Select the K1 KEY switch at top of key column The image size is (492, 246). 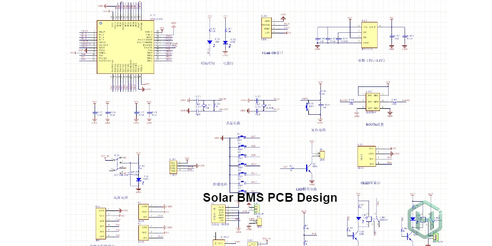coord(242,137)
